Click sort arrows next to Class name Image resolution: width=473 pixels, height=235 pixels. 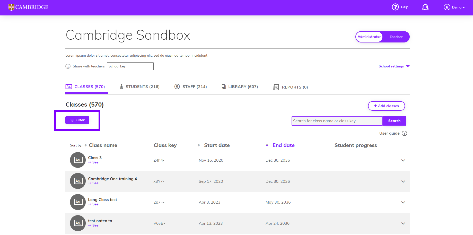click(86, 145)
